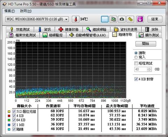Select the 寫入 radio button
Screen dimensions: 168x137
[x=136, y=57]
